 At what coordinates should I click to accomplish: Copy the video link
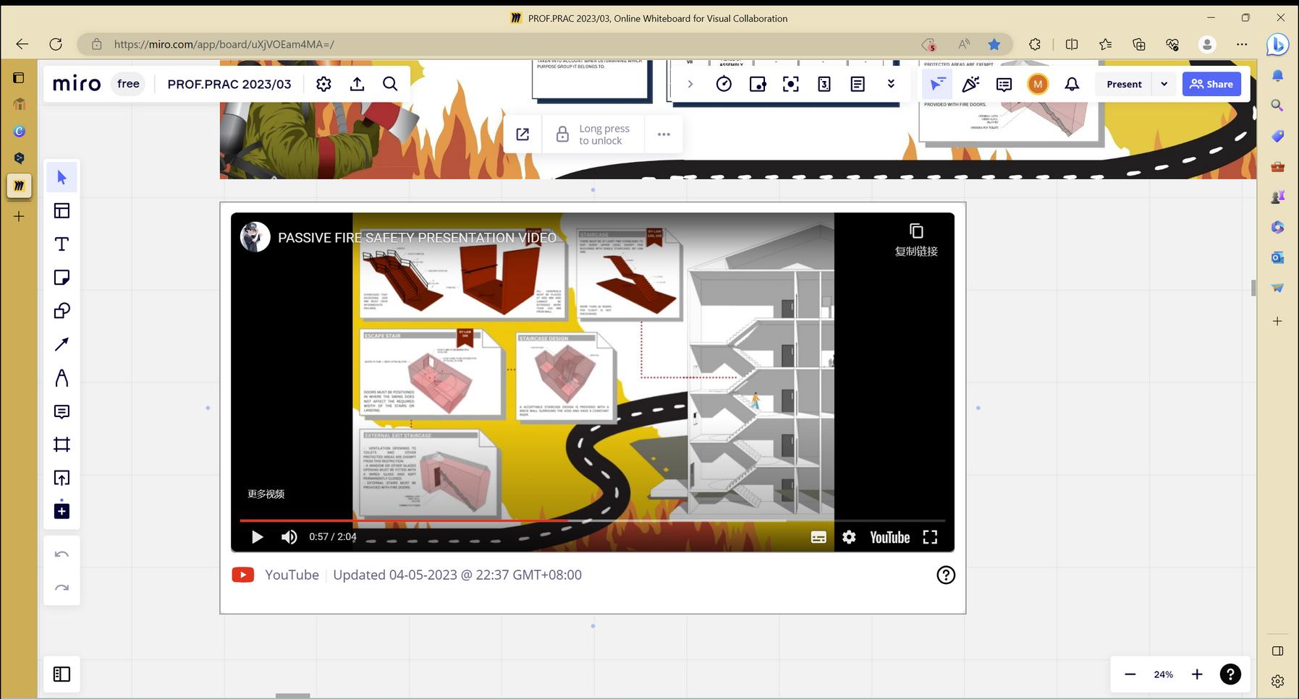point(916,240)
